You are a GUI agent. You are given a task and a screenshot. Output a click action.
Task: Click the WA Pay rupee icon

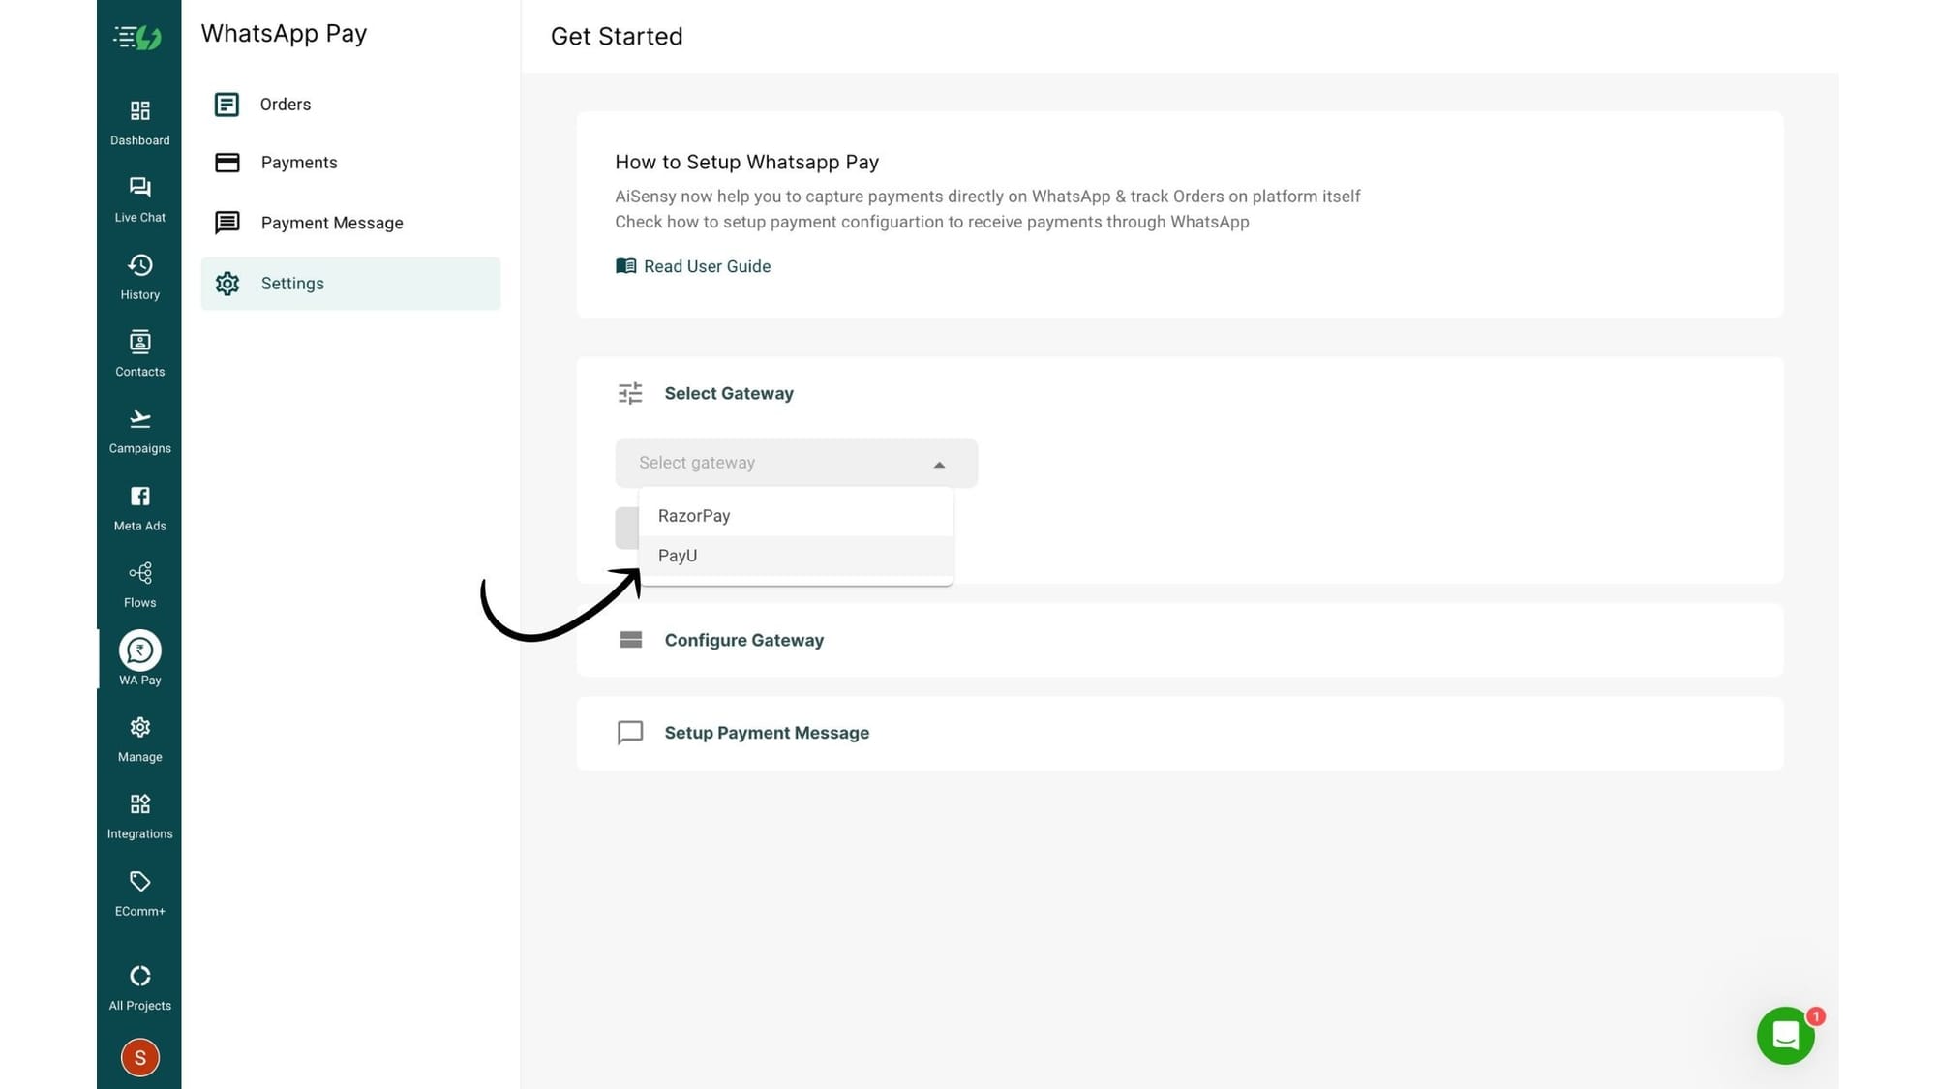139,650
